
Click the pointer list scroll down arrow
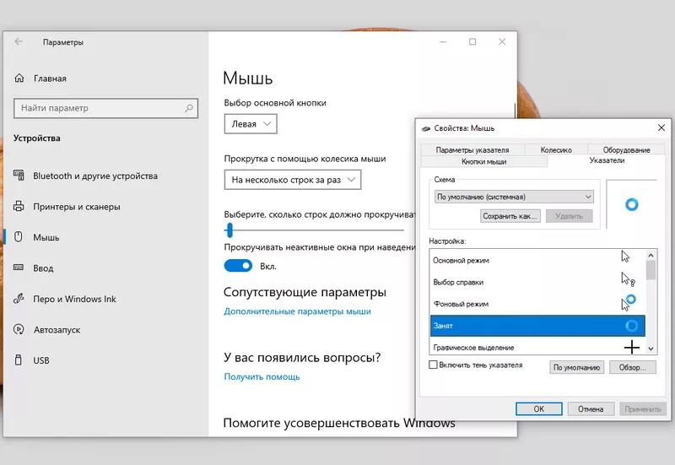pos(651,349)
